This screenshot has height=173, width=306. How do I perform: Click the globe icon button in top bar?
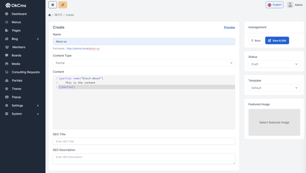[x=52, y=5]
